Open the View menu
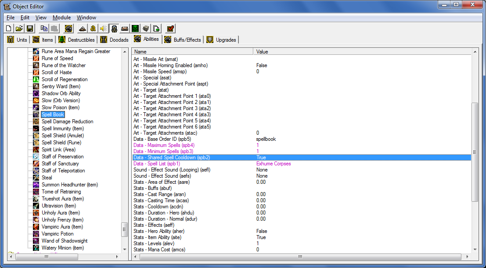 pos(41,18)
